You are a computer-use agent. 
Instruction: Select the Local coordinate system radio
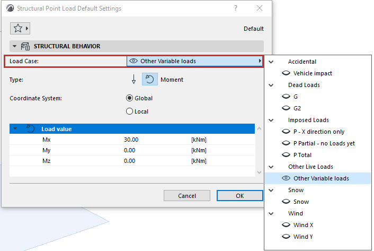click(129, 111)
